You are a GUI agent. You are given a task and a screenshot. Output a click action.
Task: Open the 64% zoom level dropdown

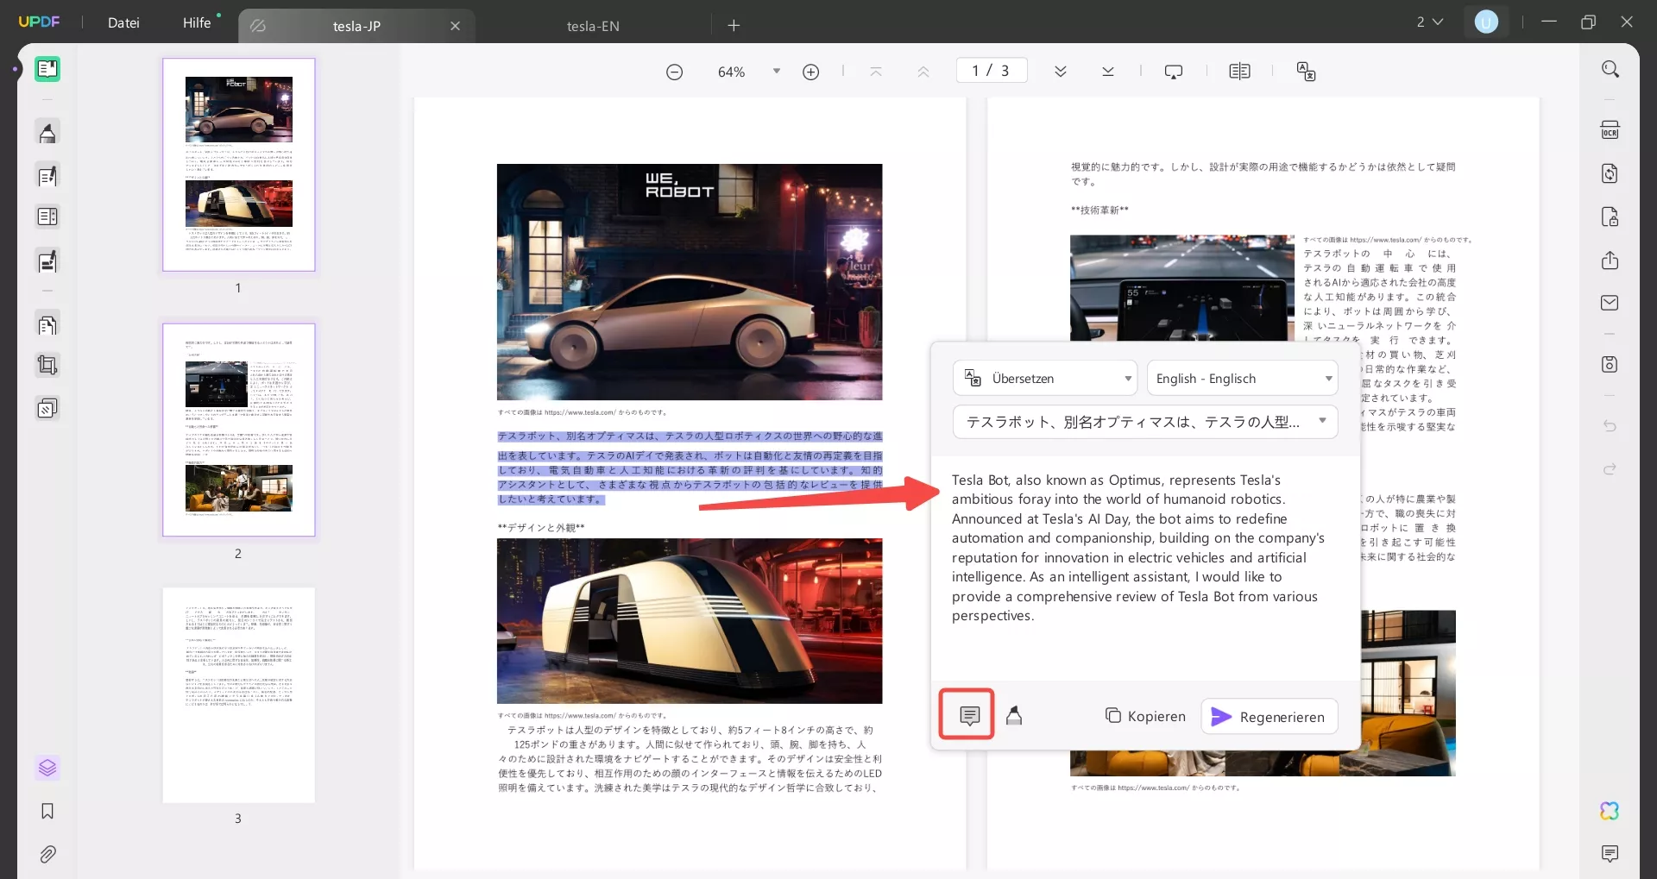pos(774,72)
